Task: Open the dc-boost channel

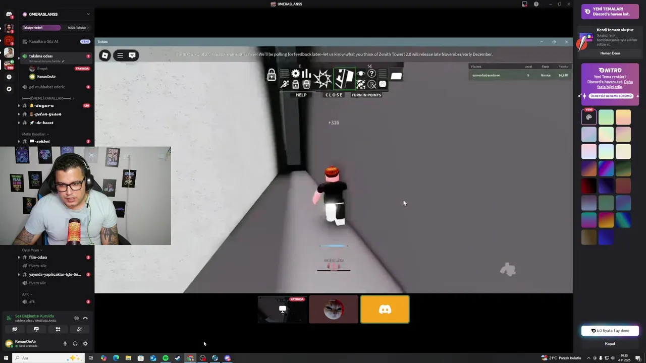Action: [56, 123]
